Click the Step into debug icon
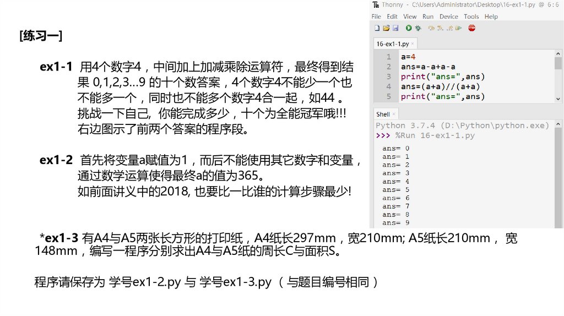The height and width of the screenshot is (316, 564). (x=440, y=28)
